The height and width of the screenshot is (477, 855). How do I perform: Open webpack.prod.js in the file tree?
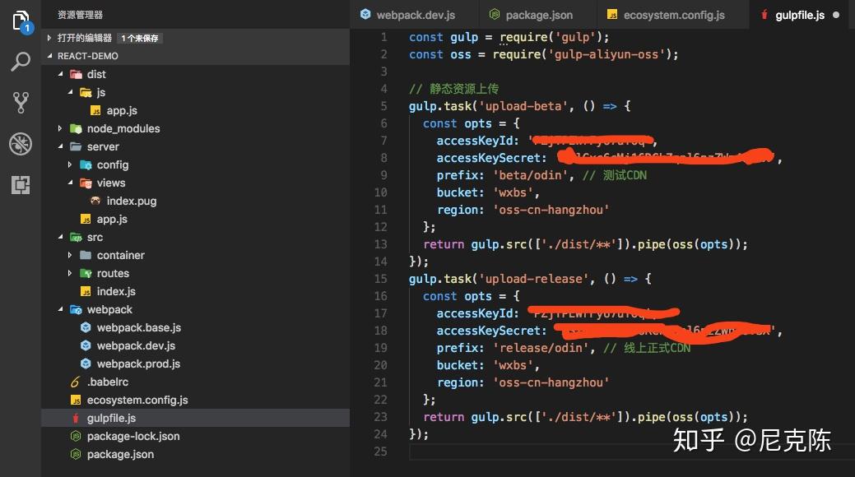click(x=138, y=364)
